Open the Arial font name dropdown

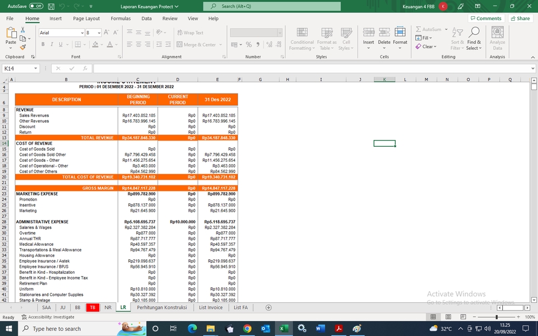82,33
